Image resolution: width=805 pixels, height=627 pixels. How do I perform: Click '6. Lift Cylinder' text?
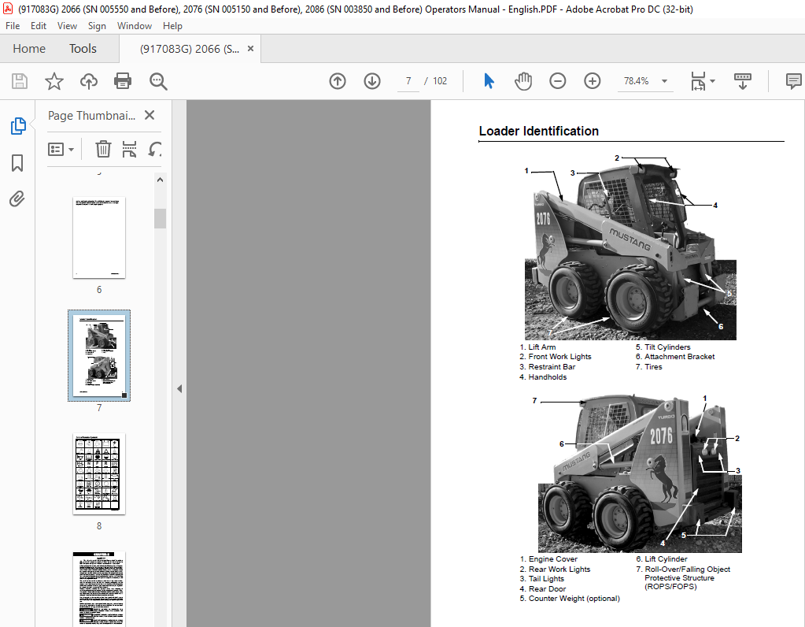click(x=662, y=559)
